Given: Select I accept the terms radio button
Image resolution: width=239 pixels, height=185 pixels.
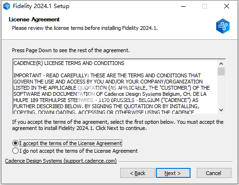Looking at the screenshot, I should (x=15, y=143).
